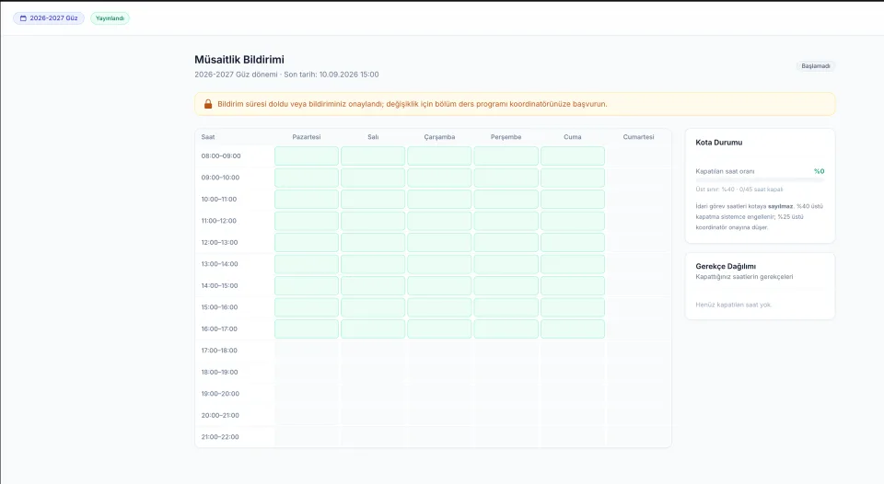Toggle Cuma 15:00–16:00 availability cell
Screen dimensions: 884x484
pos(573,307)
